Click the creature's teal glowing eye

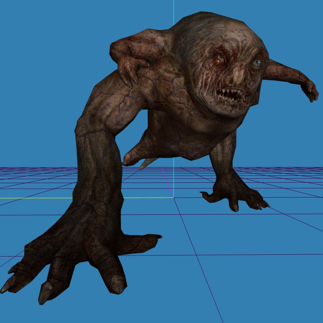[257, 63]
